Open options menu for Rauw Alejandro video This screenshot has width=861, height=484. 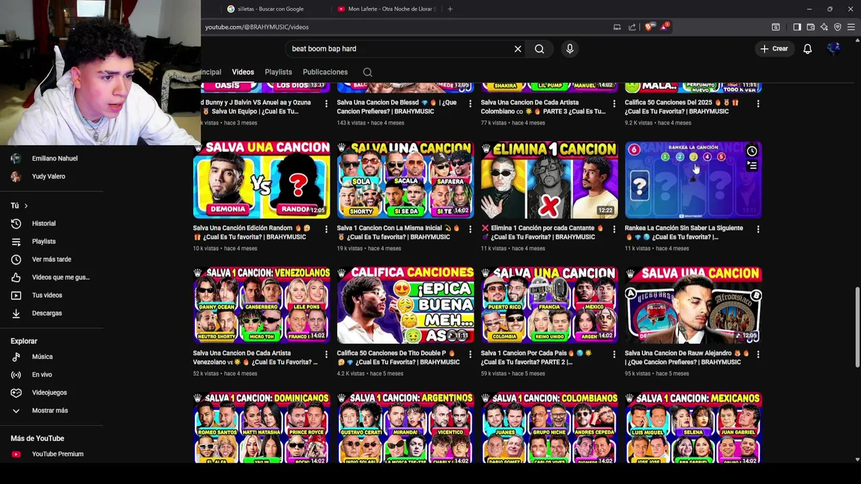tap(758, 354)
